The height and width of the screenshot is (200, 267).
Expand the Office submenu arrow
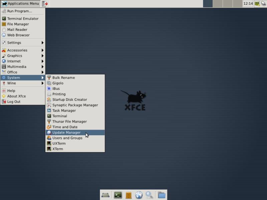pos(43,72)
